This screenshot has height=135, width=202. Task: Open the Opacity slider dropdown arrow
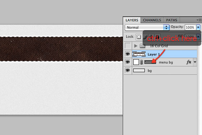point(198,27)
